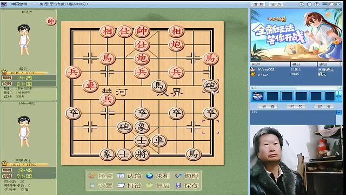Click the 悔棋 undo move button
This screenshot has height=195, width=346.
(187, 176)
